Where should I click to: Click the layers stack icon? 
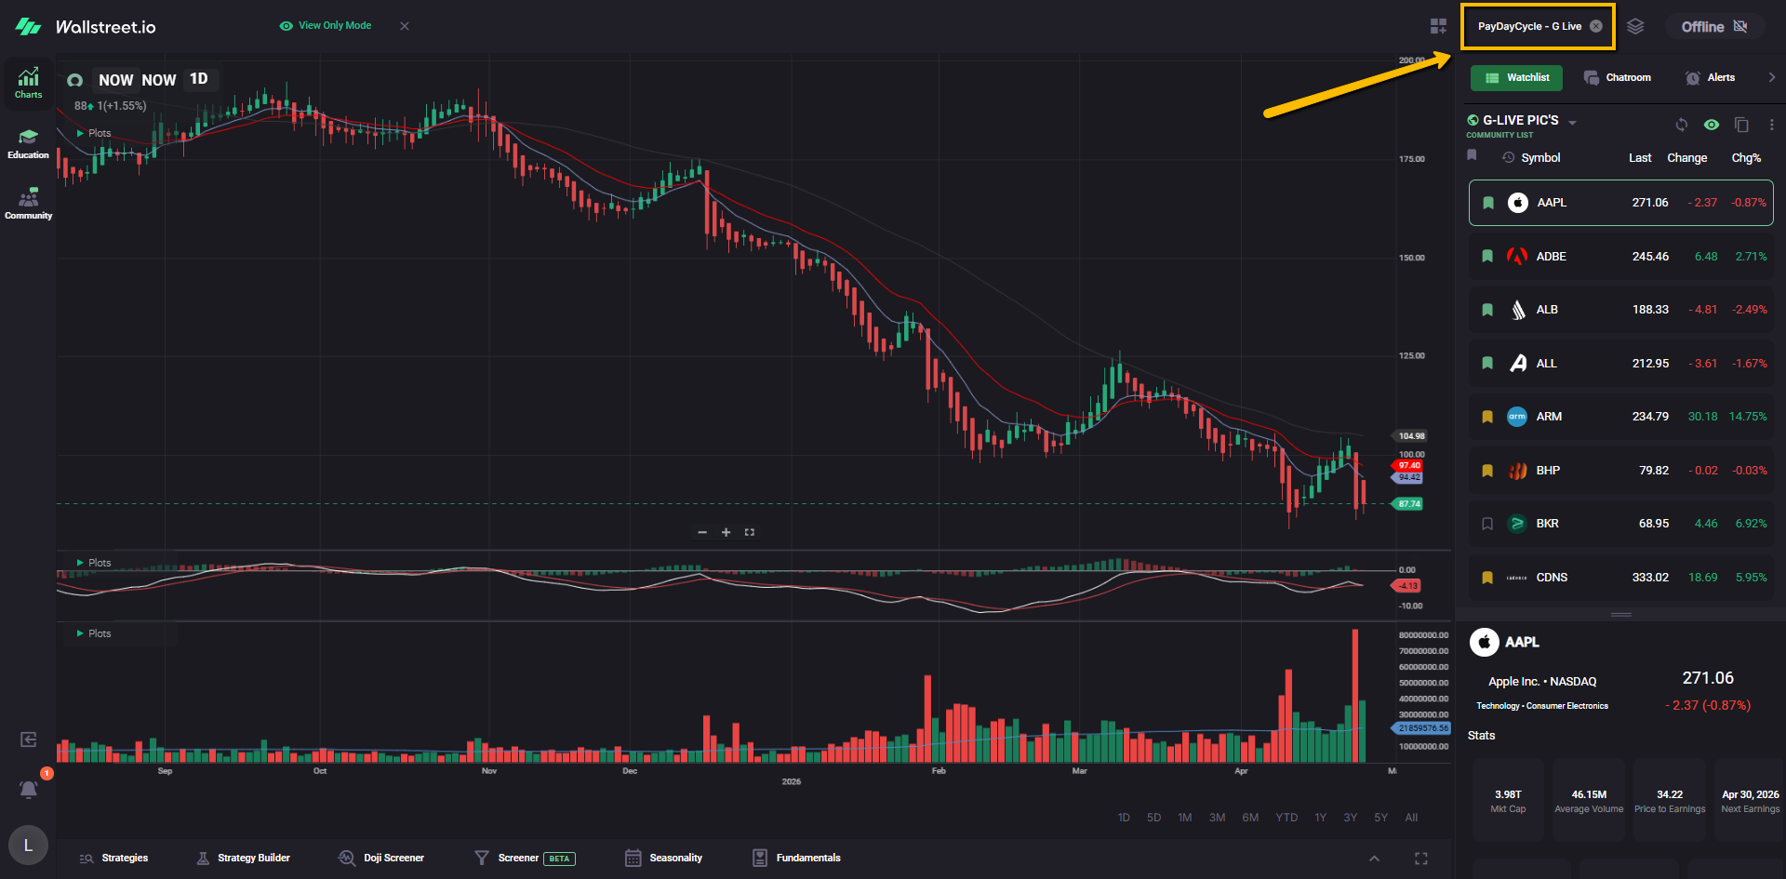1635,26
